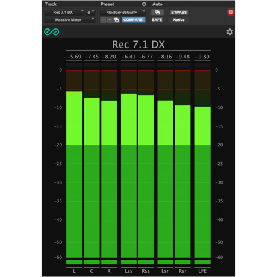Toggle the COMPARE button
This screenshot has height=277, width=277.
click(x=133, y=20)
